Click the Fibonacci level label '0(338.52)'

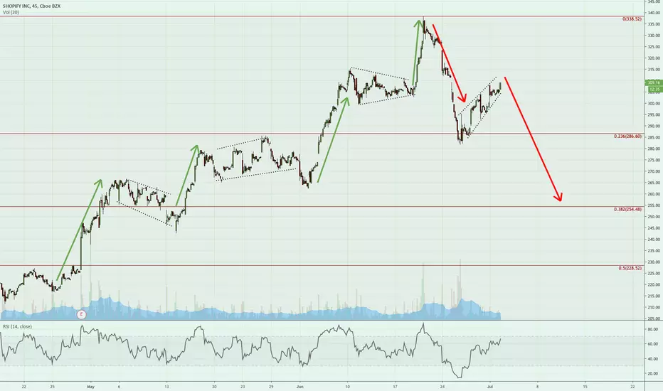coord(632,19)
